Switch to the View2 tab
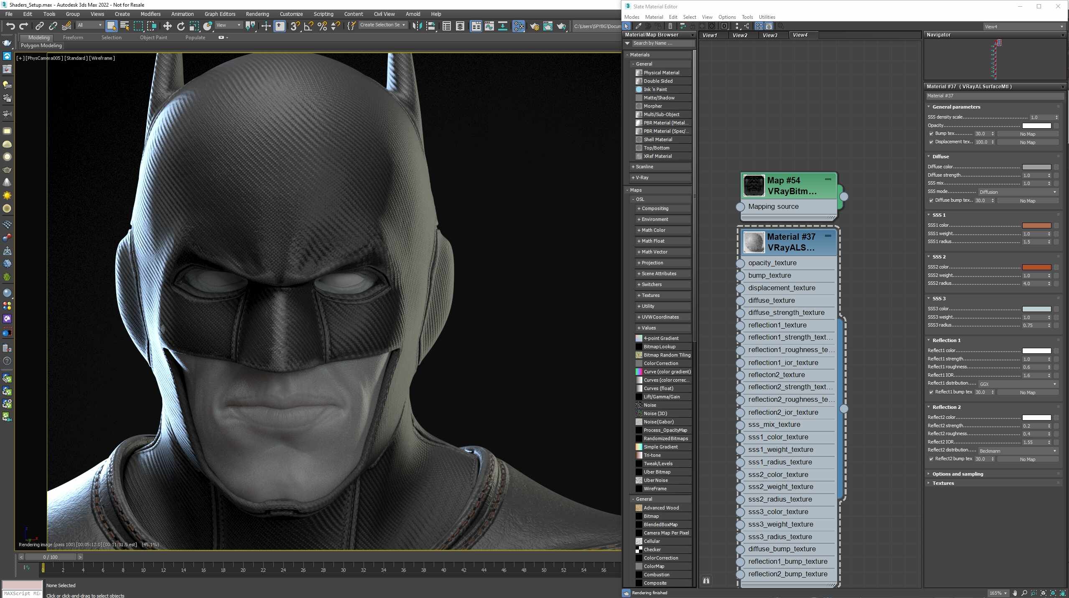The width and height of the screenshot is (1069, 598). pos(740,35)
